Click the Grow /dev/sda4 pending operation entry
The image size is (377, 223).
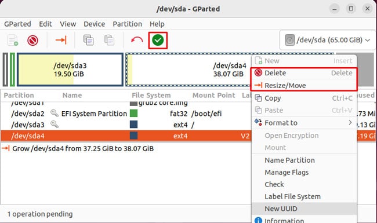[x=83, y=149]
